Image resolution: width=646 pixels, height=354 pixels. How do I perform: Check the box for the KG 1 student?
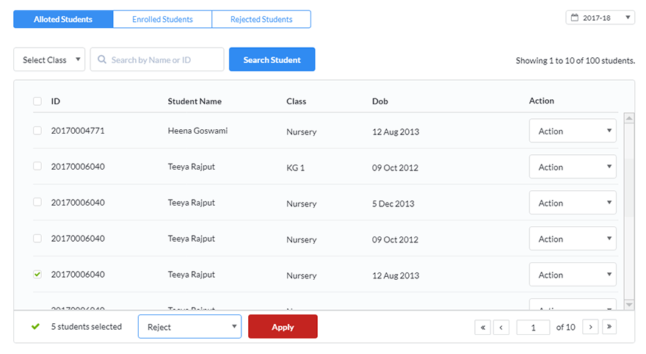[x=37, y=166]
